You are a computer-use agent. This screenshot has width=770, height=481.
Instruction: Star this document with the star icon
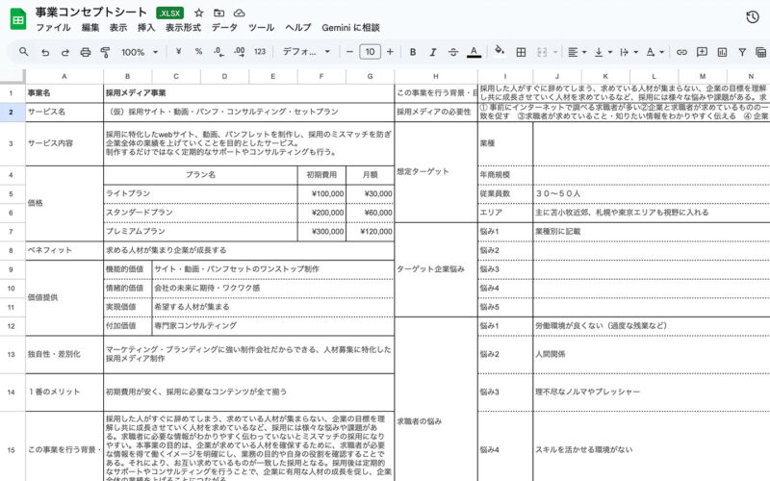198,13
